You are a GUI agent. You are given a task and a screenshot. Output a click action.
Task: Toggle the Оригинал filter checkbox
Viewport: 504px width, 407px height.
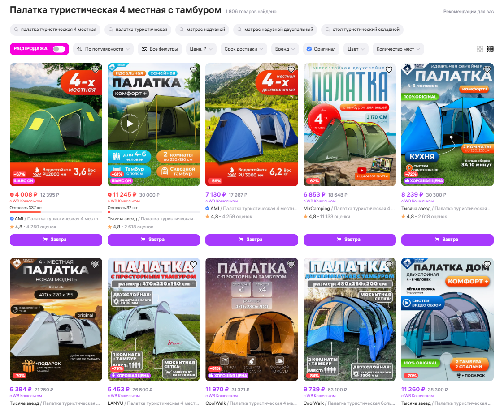(309, 49)
